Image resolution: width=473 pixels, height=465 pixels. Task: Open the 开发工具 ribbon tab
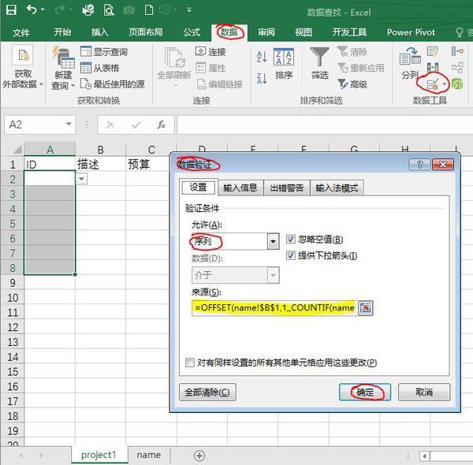pos(349,32)
